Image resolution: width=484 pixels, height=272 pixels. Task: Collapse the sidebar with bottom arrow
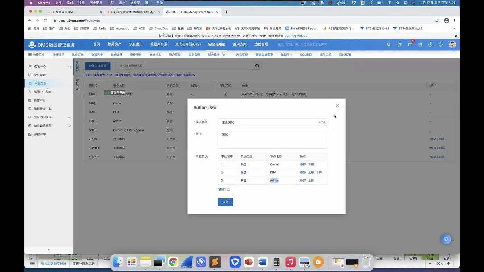(48, 250)
